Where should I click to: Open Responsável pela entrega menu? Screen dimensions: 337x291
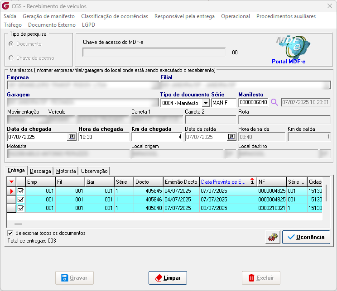click(184, 16)
